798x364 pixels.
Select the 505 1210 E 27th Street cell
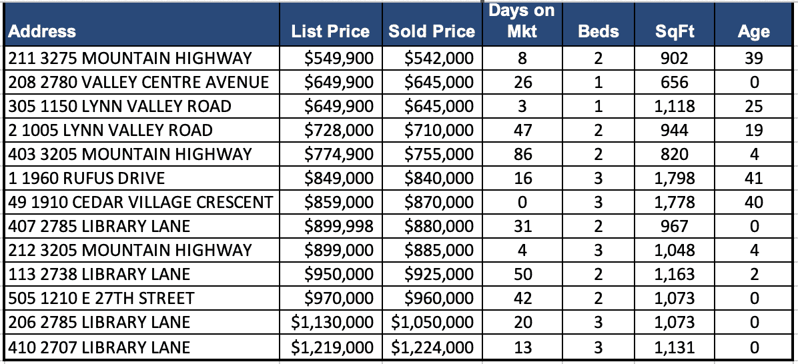(x=101, y=298)
